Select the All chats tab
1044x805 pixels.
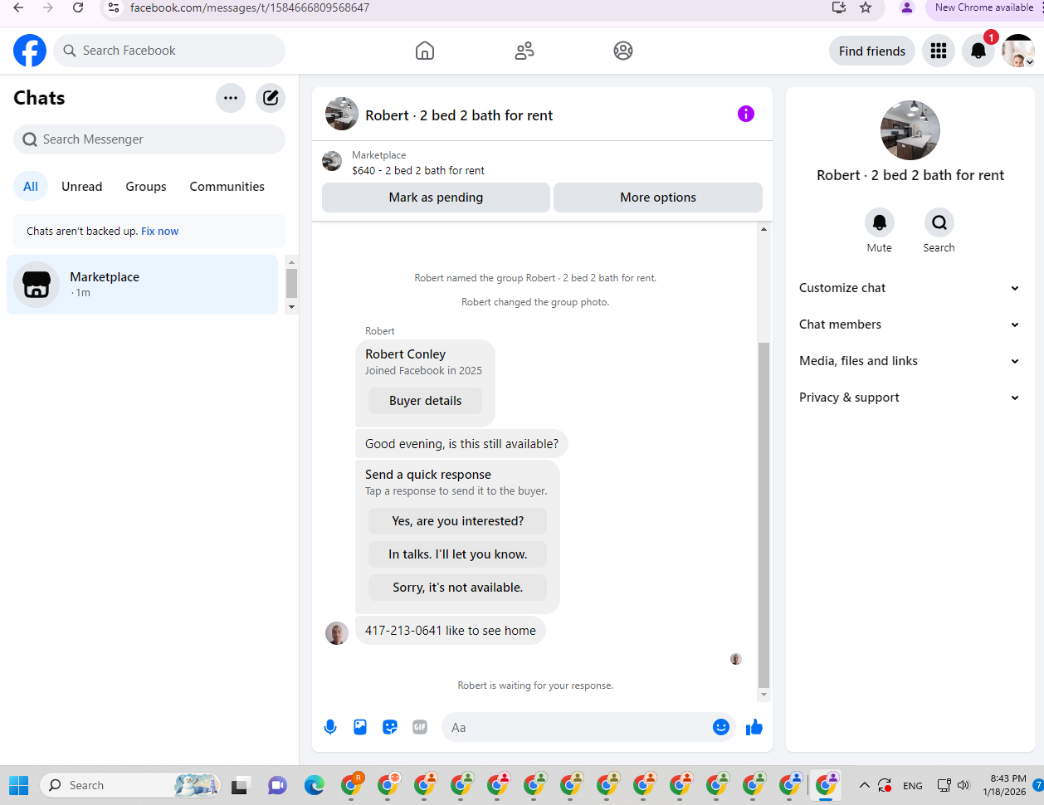(31, 187)
